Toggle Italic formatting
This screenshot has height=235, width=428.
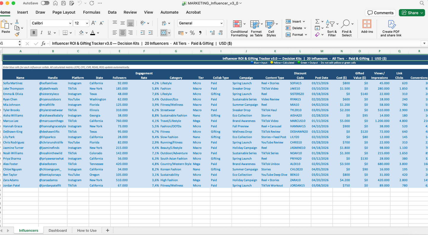click(x=41, y=33)
